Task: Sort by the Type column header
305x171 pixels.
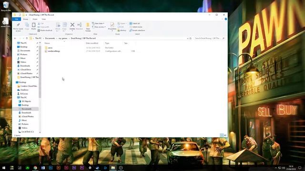Action: (107, 43)
